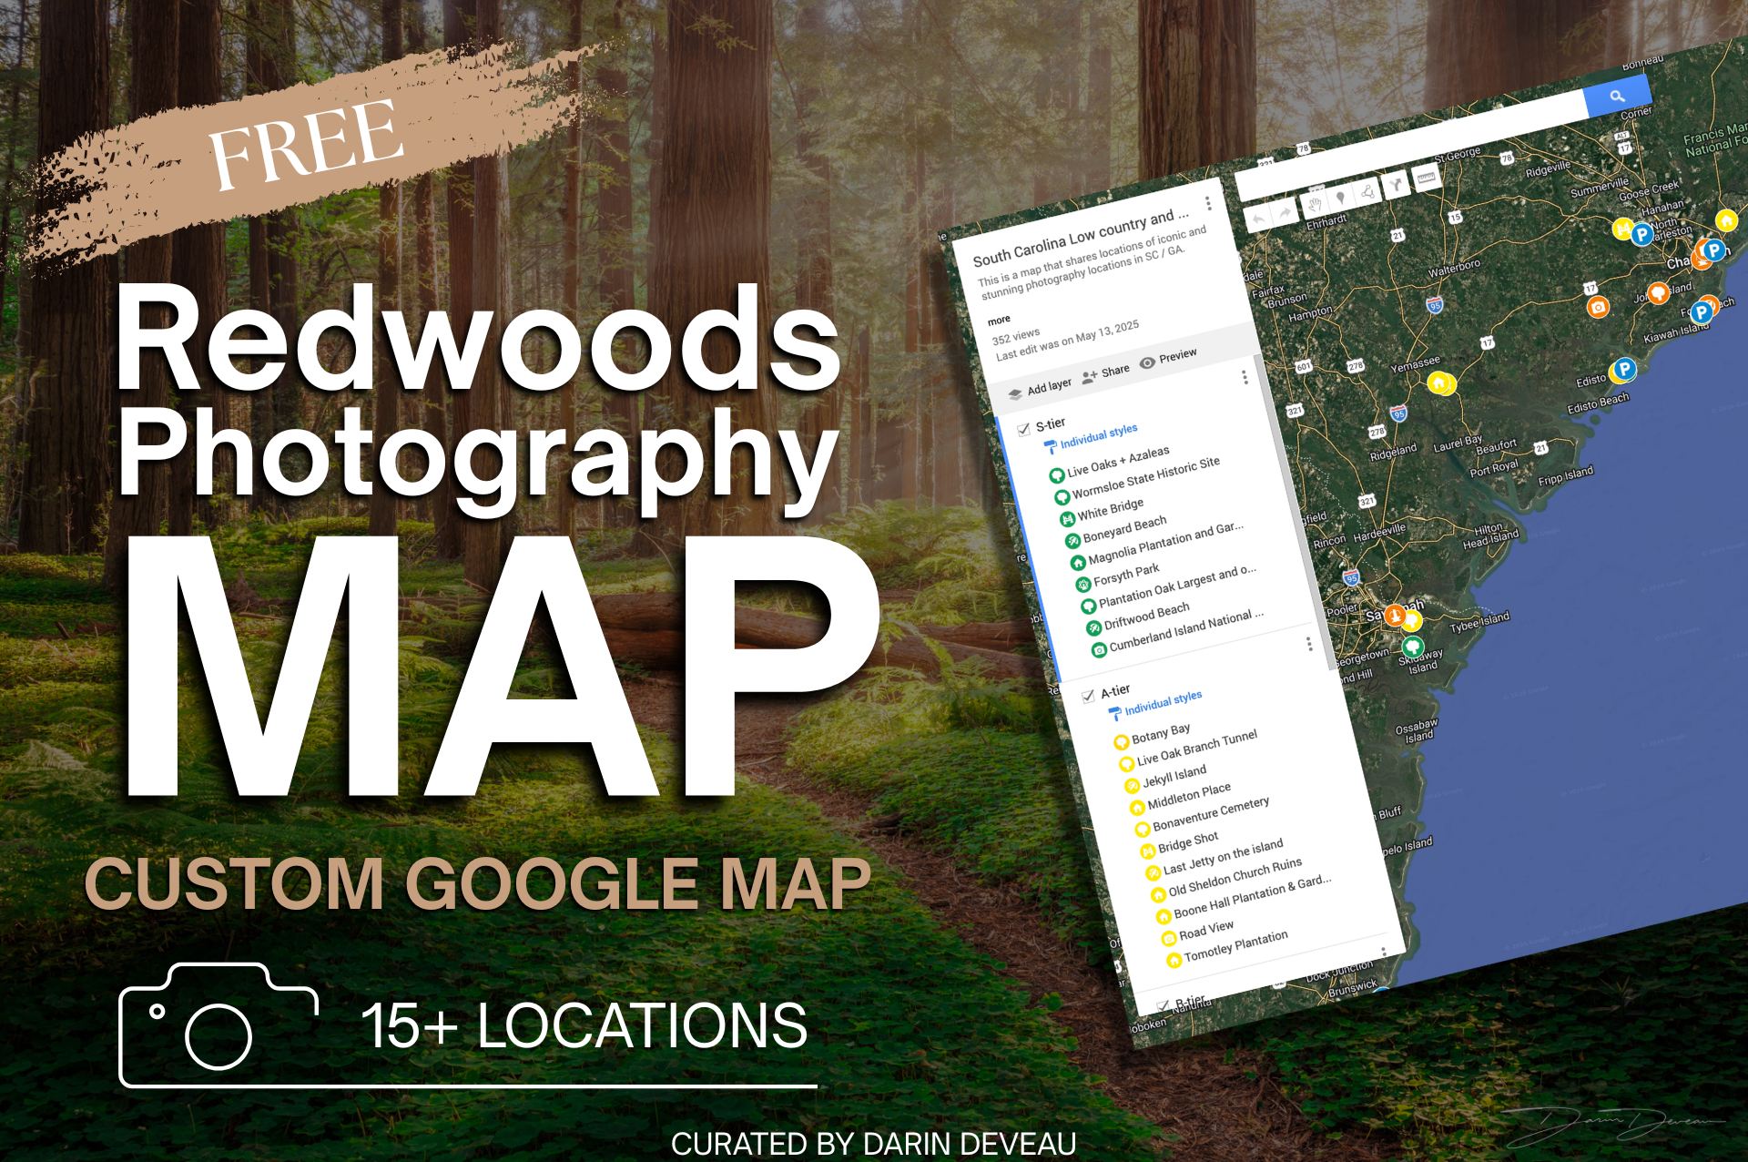The image size is (1748, 1162).
Task: Click the redo arrow in map toolbar
Action: coord(1285,211)
